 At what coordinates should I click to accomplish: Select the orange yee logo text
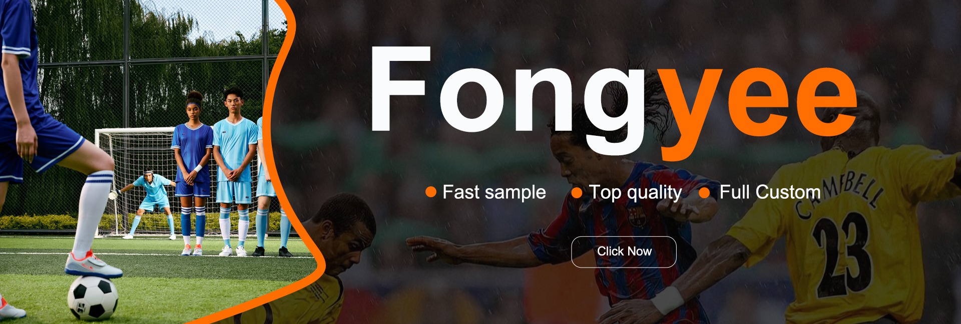(757, 113)
